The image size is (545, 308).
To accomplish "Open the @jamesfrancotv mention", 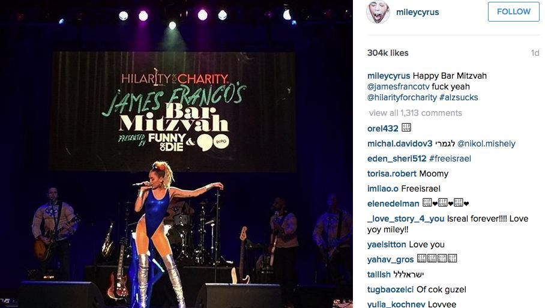I will (399, 86).
